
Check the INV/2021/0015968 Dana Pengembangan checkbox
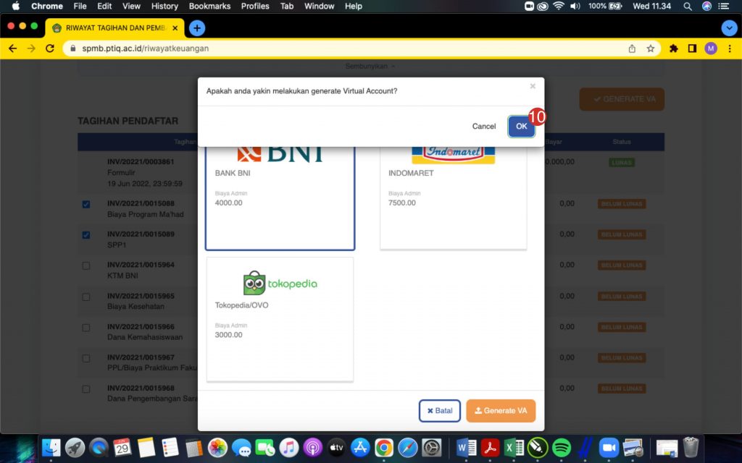[86, 388]
